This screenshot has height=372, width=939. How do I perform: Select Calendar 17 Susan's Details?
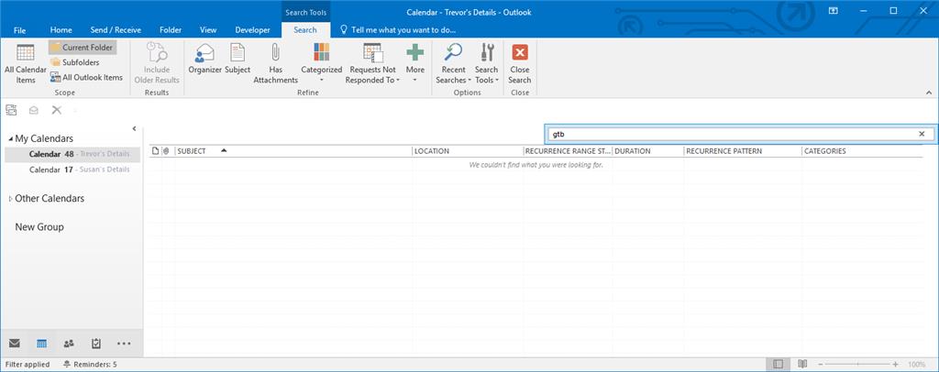pyautogui.click(x=72, y=170)
